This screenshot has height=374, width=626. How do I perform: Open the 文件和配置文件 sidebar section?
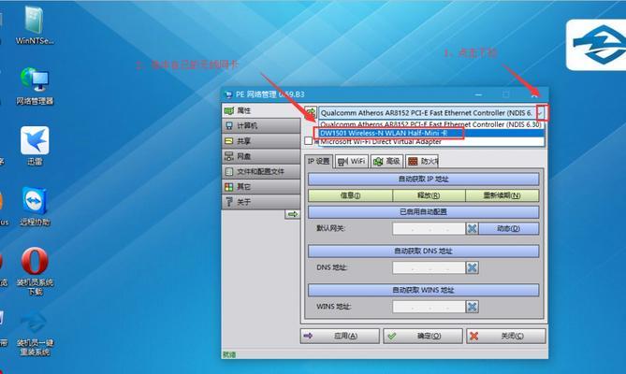261,171
